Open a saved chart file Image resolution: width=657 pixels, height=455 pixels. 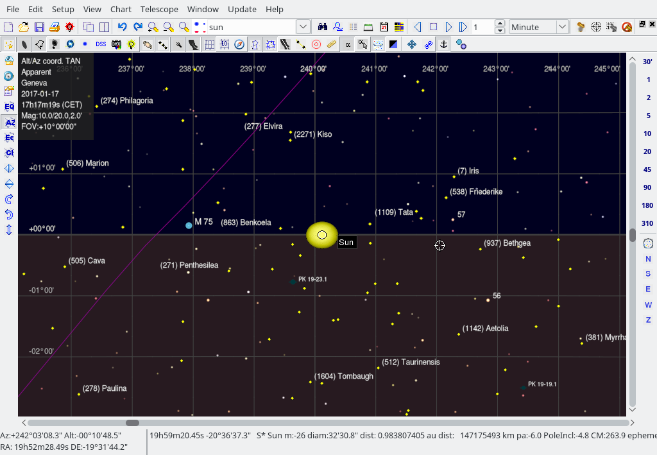point(24,27)
